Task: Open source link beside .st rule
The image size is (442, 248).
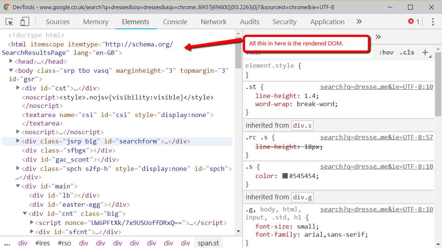Action: 376,87
